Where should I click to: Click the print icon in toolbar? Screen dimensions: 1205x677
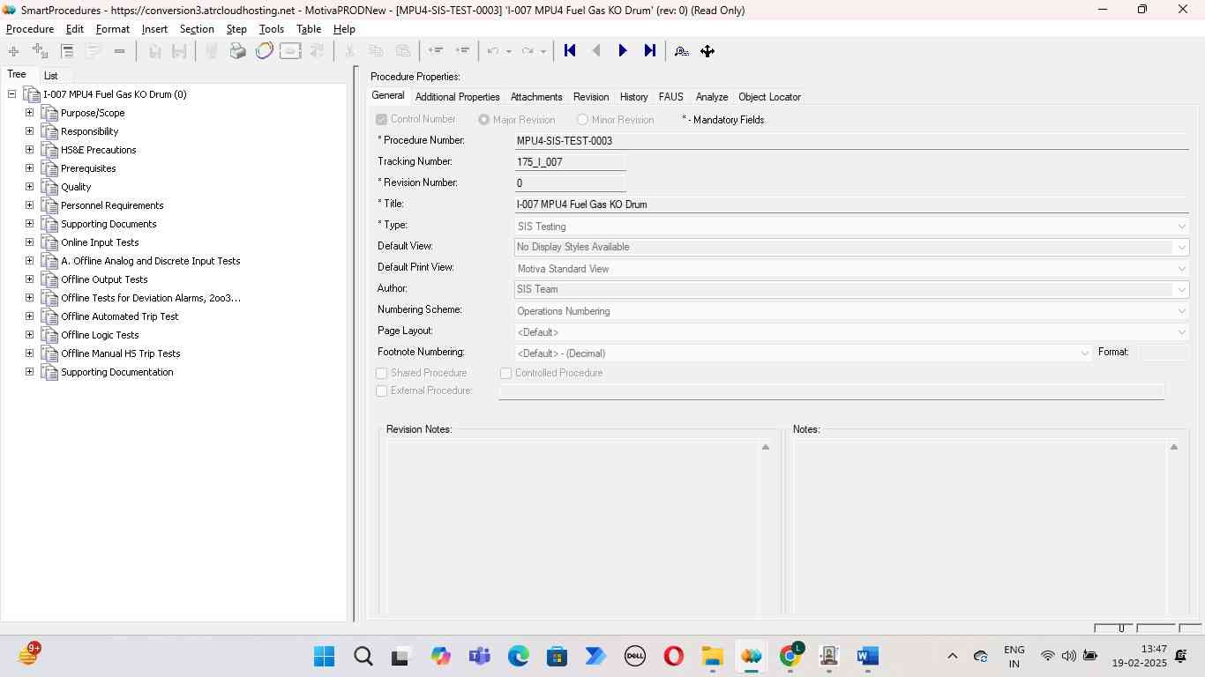click(x=237, y=51)
